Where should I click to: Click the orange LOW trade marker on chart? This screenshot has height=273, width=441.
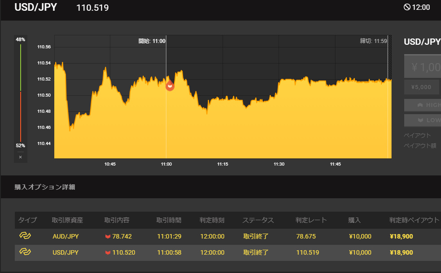(x=170, y=85)
